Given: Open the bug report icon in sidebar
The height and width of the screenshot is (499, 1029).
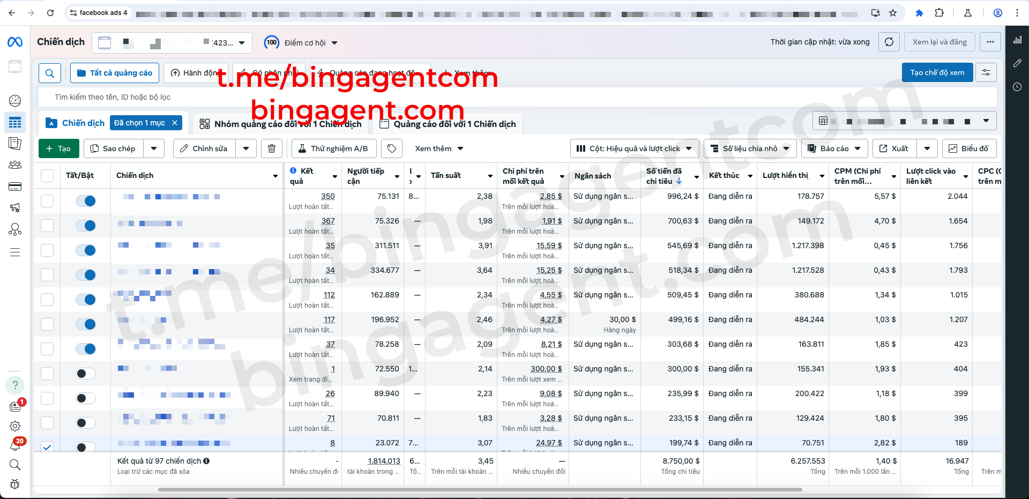Looking at the screenshot, I should point(15,484).
